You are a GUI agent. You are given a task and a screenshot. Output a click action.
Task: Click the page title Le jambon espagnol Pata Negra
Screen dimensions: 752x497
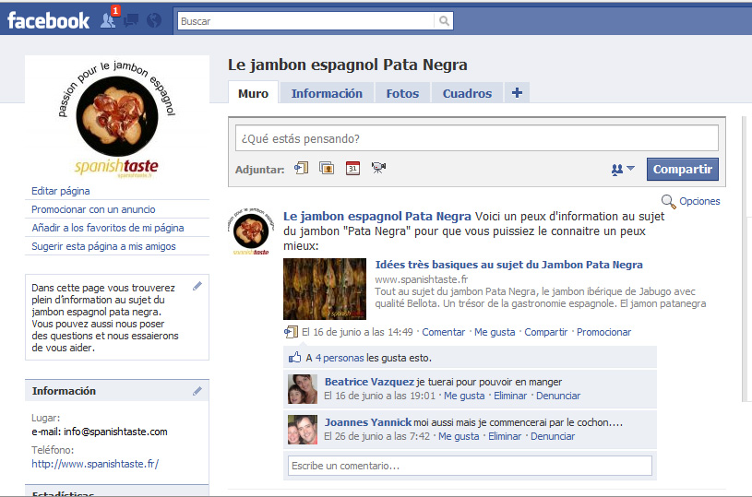click(x=347, y=65)
